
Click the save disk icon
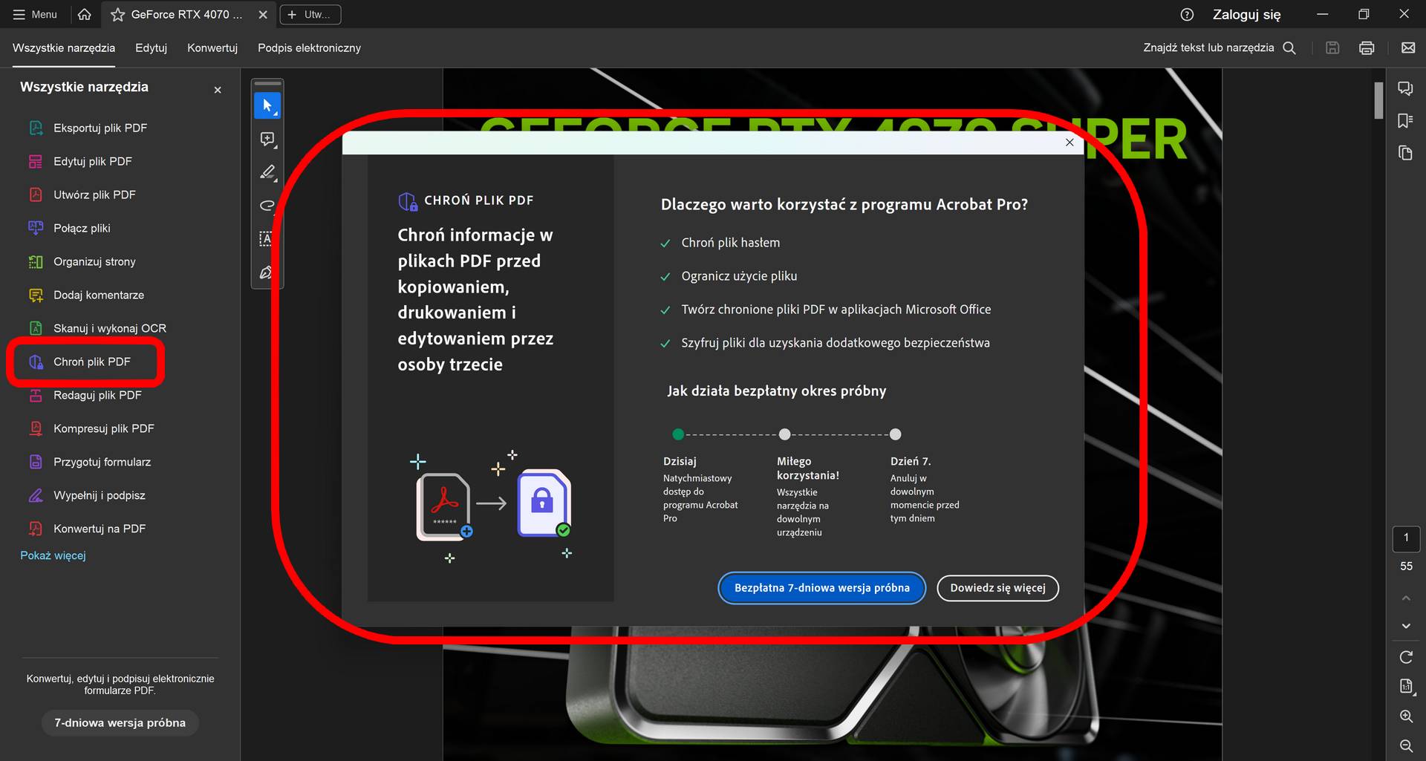click(1332, 48)
